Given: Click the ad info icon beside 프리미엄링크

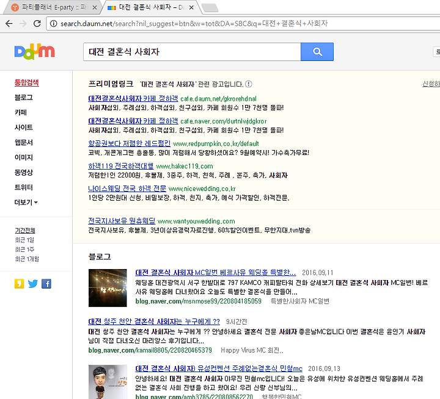Looking at the screenshot, I should (249, 84).
